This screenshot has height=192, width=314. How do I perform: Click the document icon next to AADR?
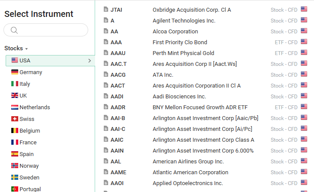click(x=106, y=107)
